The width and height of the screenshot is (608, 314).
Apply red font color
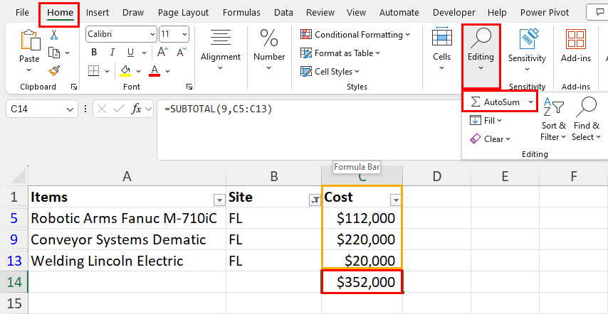point(154,71)
